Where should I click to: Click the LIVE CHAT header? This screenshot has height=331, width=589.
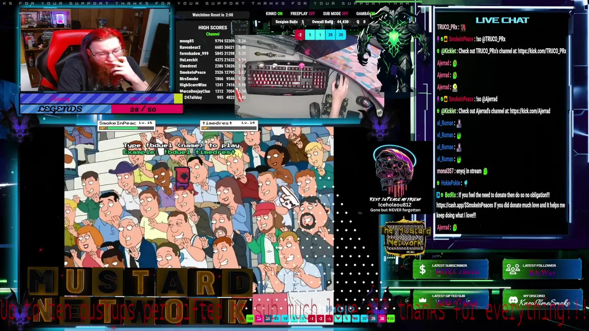pyautogui.click(x=502, y=20)
